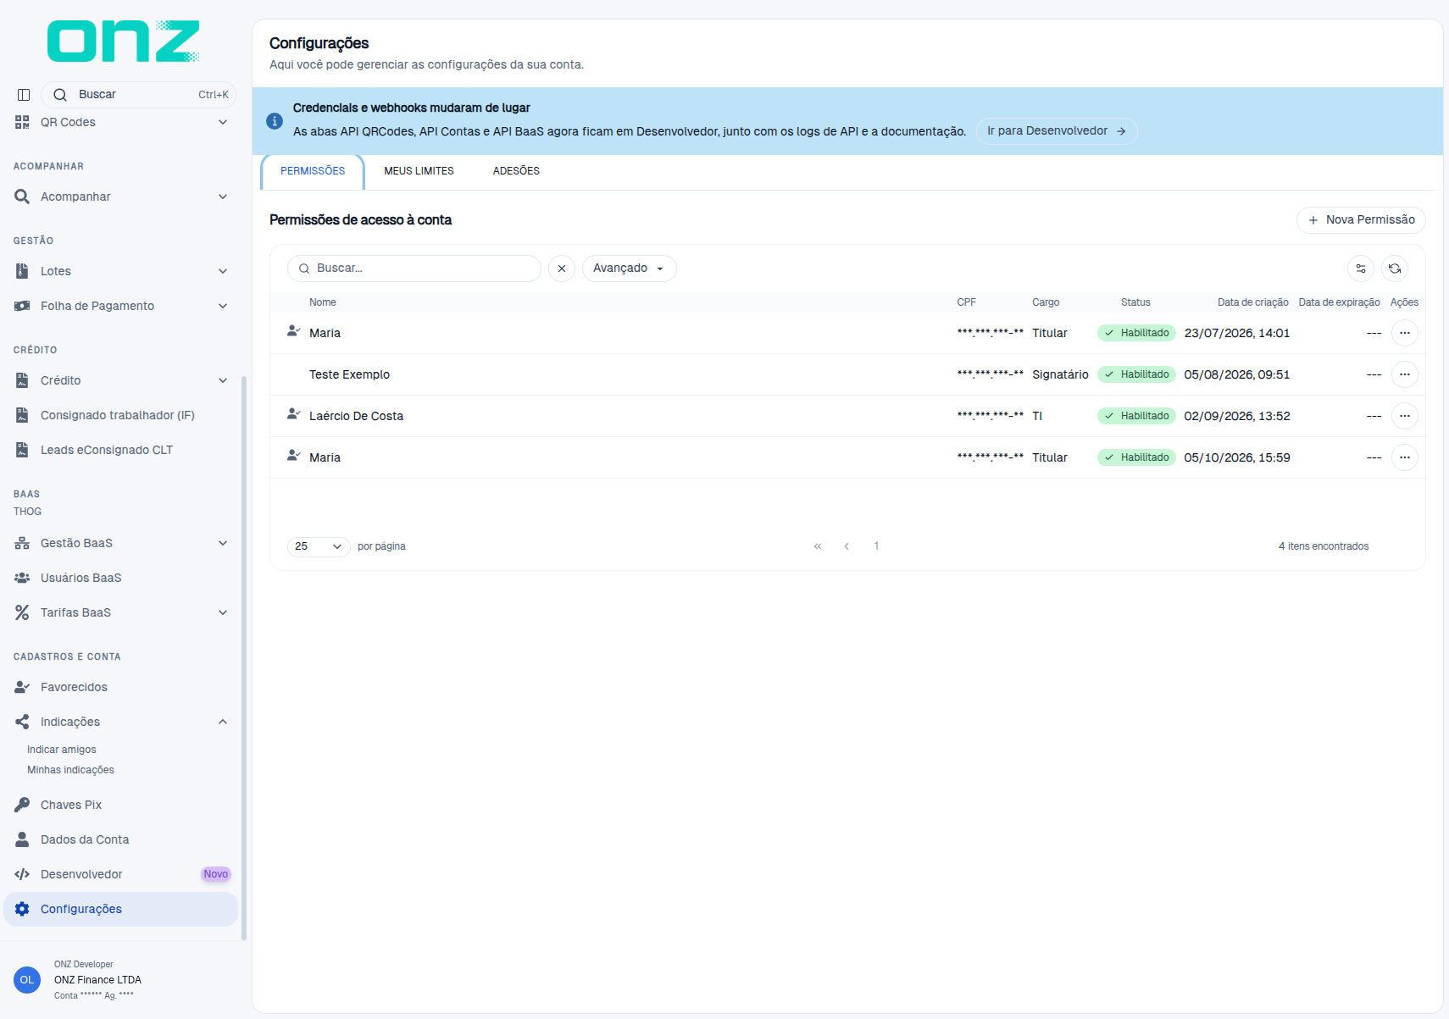Switch to the Permissões tab
This screenshot has height=1019, width=1449.
(313, 171)
